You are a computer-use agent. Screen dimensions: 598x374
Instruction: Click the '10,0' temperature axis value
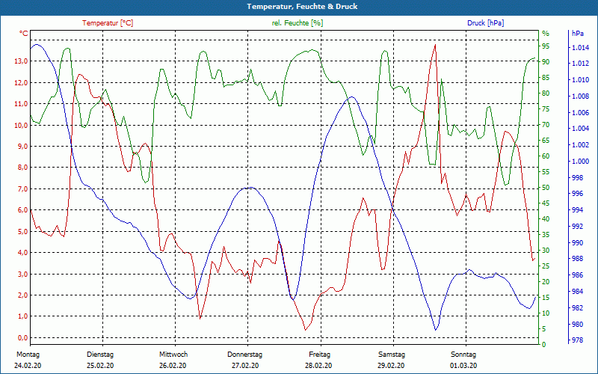click(21, 125)
